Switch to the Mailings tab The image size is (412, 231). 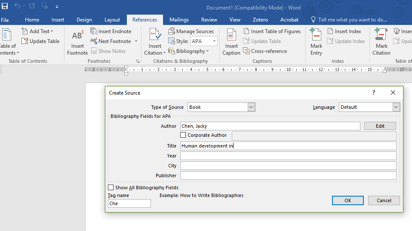coord(179,20)
